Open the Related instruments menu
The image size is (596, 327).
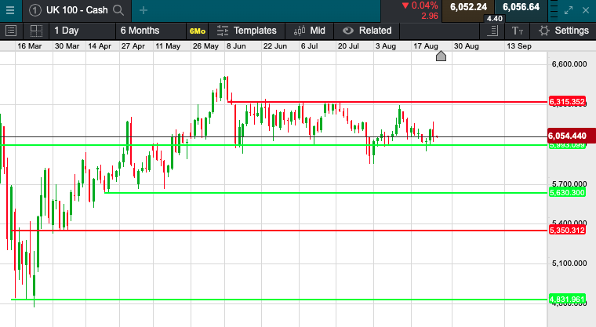(367, 31)
